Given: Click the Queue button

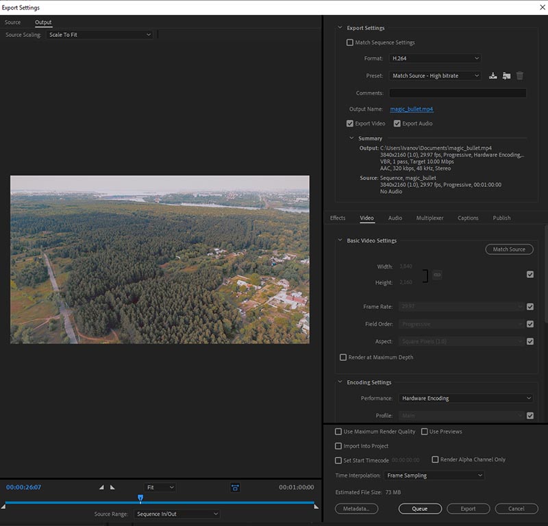Looking at the screenshot, I should (x=419, y=509).
